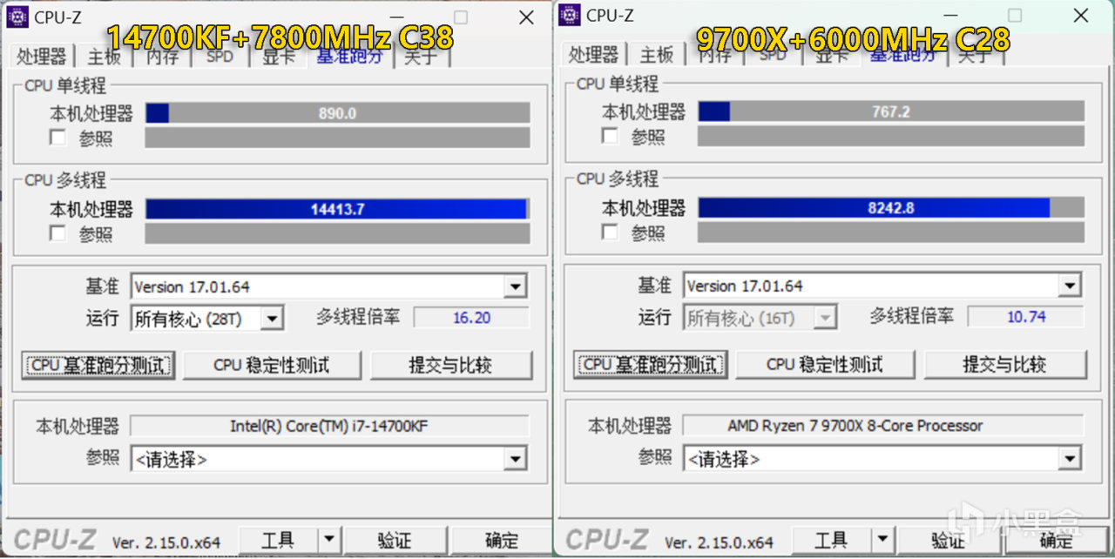Viewport: 1115px width, 559px height.
Task: Start CPU 稳定性测试 in right window
Action: click(824, 364)
